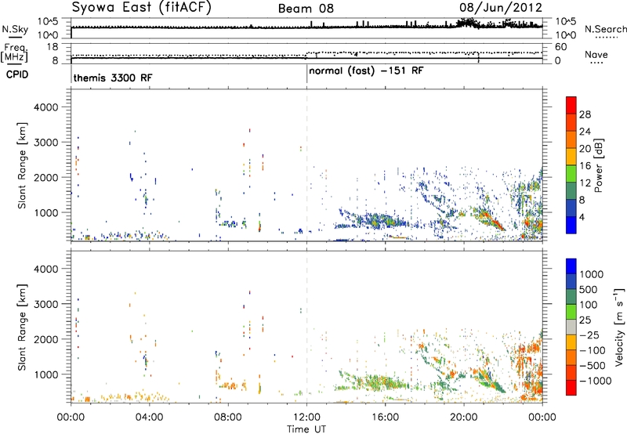This screenshot has width=627, height=434.
Task: Select the 'Freq. [MHz]' axis label
Action: click(x=15, y=52)
